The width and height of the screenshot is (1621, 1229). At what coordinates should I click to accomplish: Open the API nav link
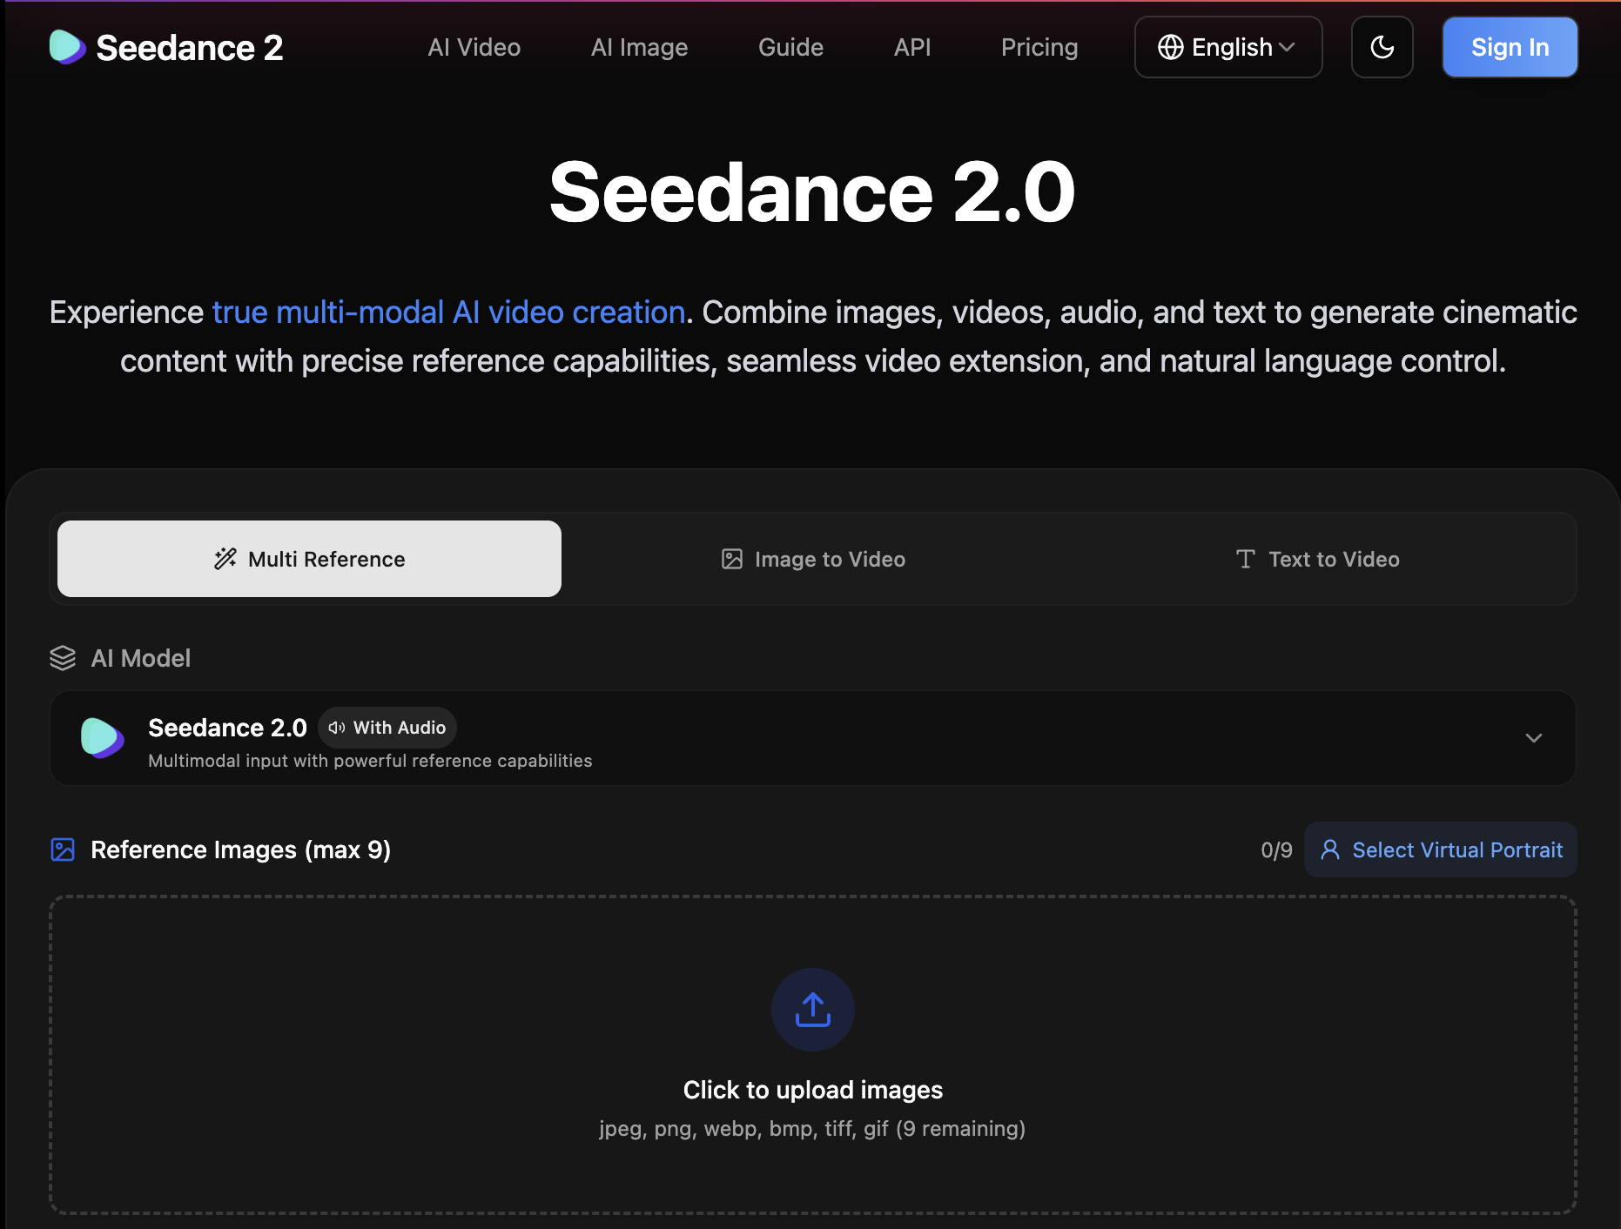point(911,47)
